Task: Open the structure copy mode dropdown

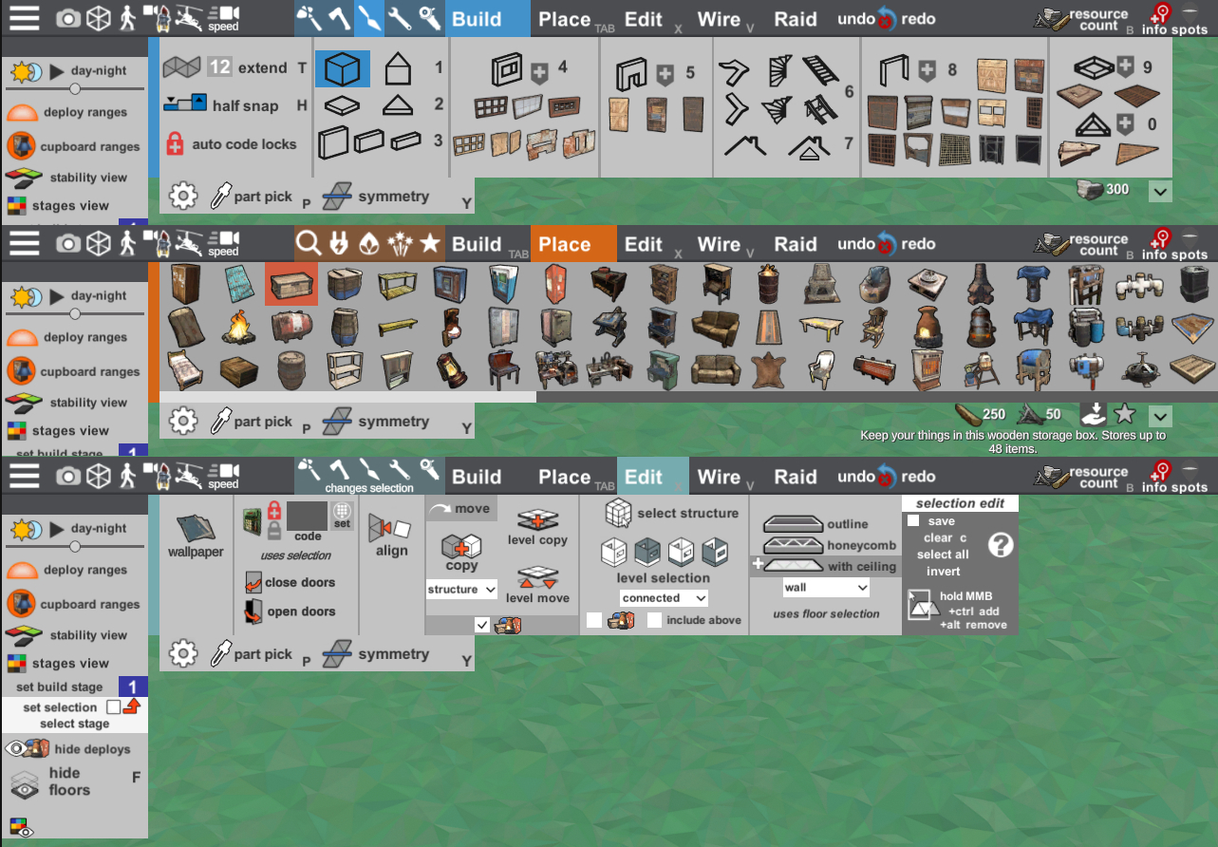Action: pyautogui.click(x=461, y=590)
